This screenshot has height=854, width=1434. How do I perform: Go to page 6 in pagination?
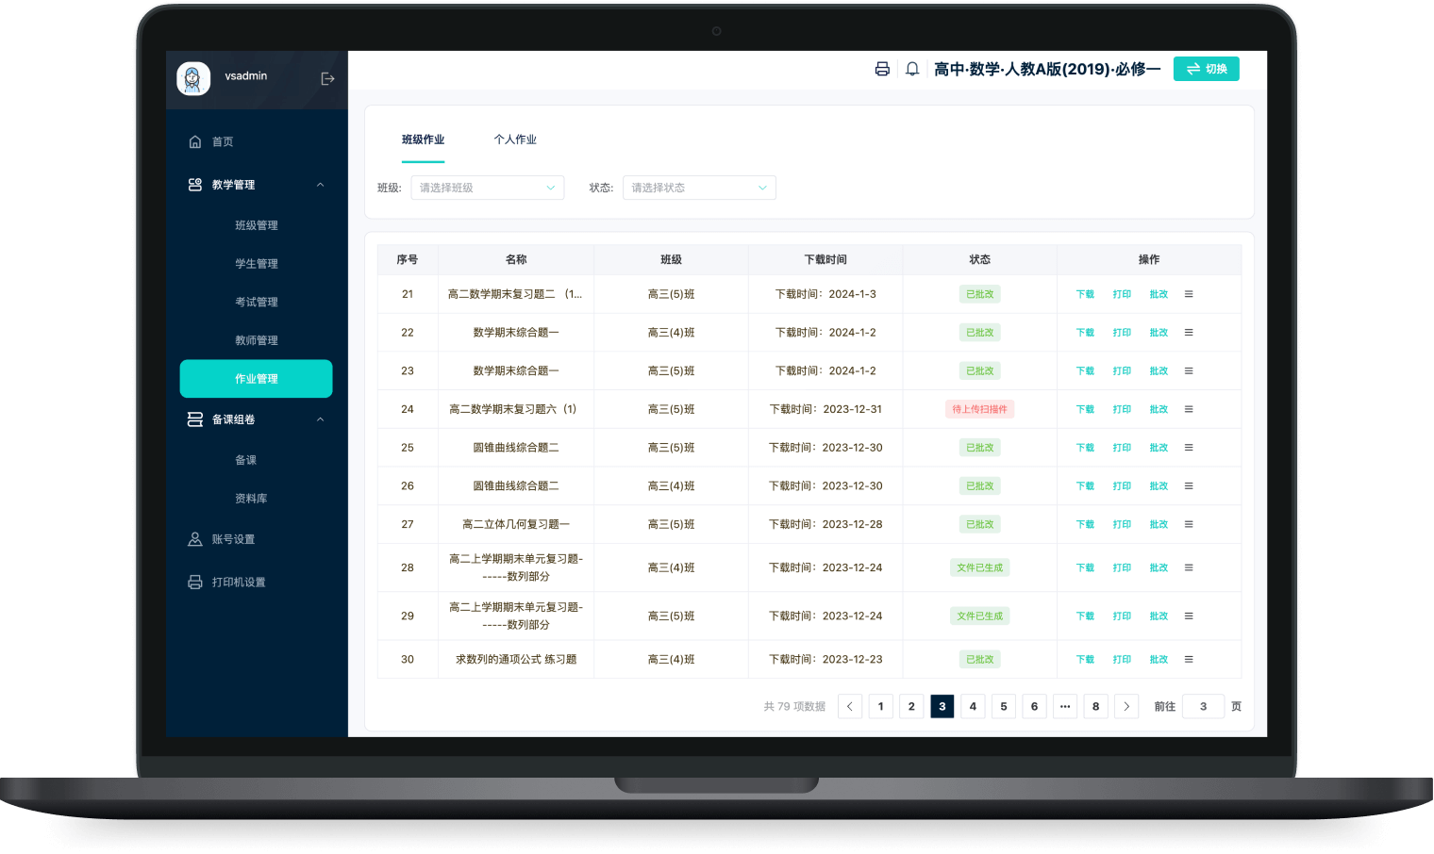pos(1034,706)
